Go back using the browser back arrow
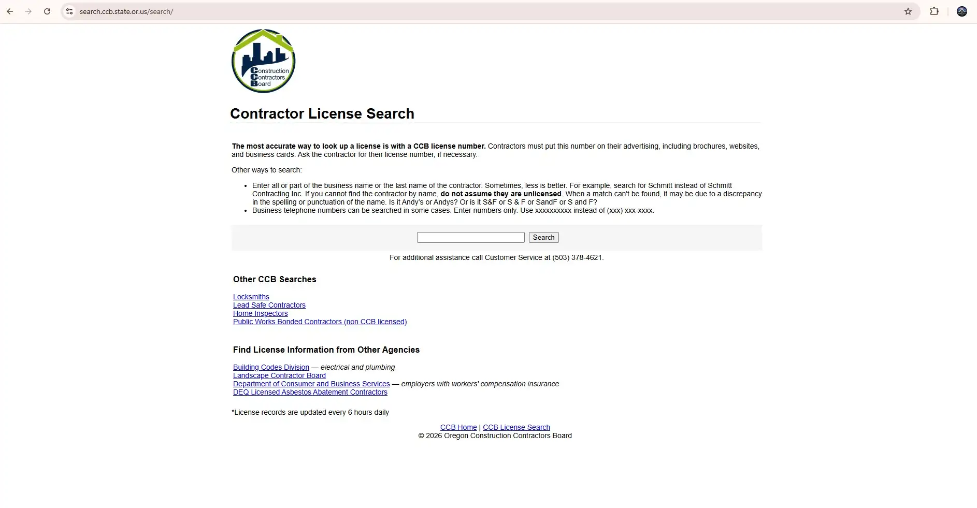 pos(10,11)
